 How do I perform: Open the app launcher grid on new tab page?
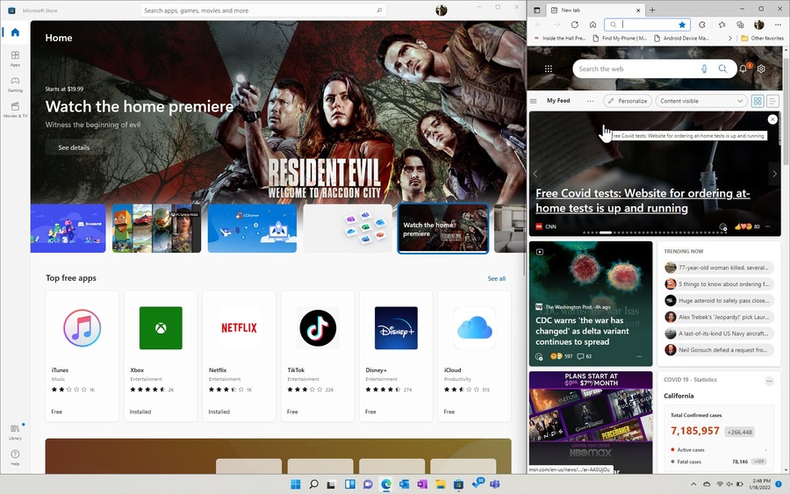pyautogui.click(x=548, y=68)
